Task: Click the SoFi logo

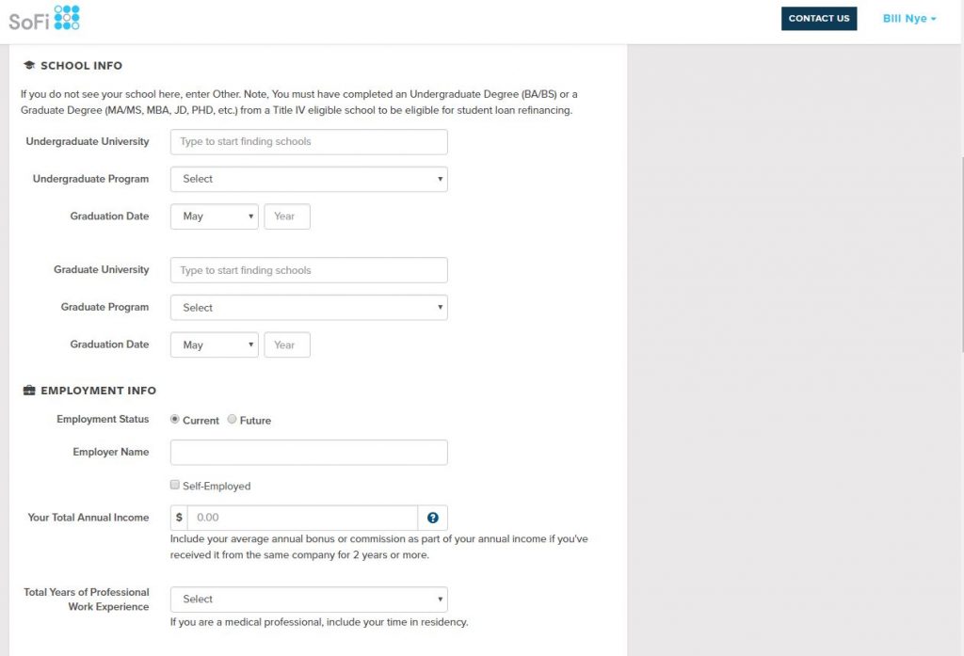Action: (44, 18)
